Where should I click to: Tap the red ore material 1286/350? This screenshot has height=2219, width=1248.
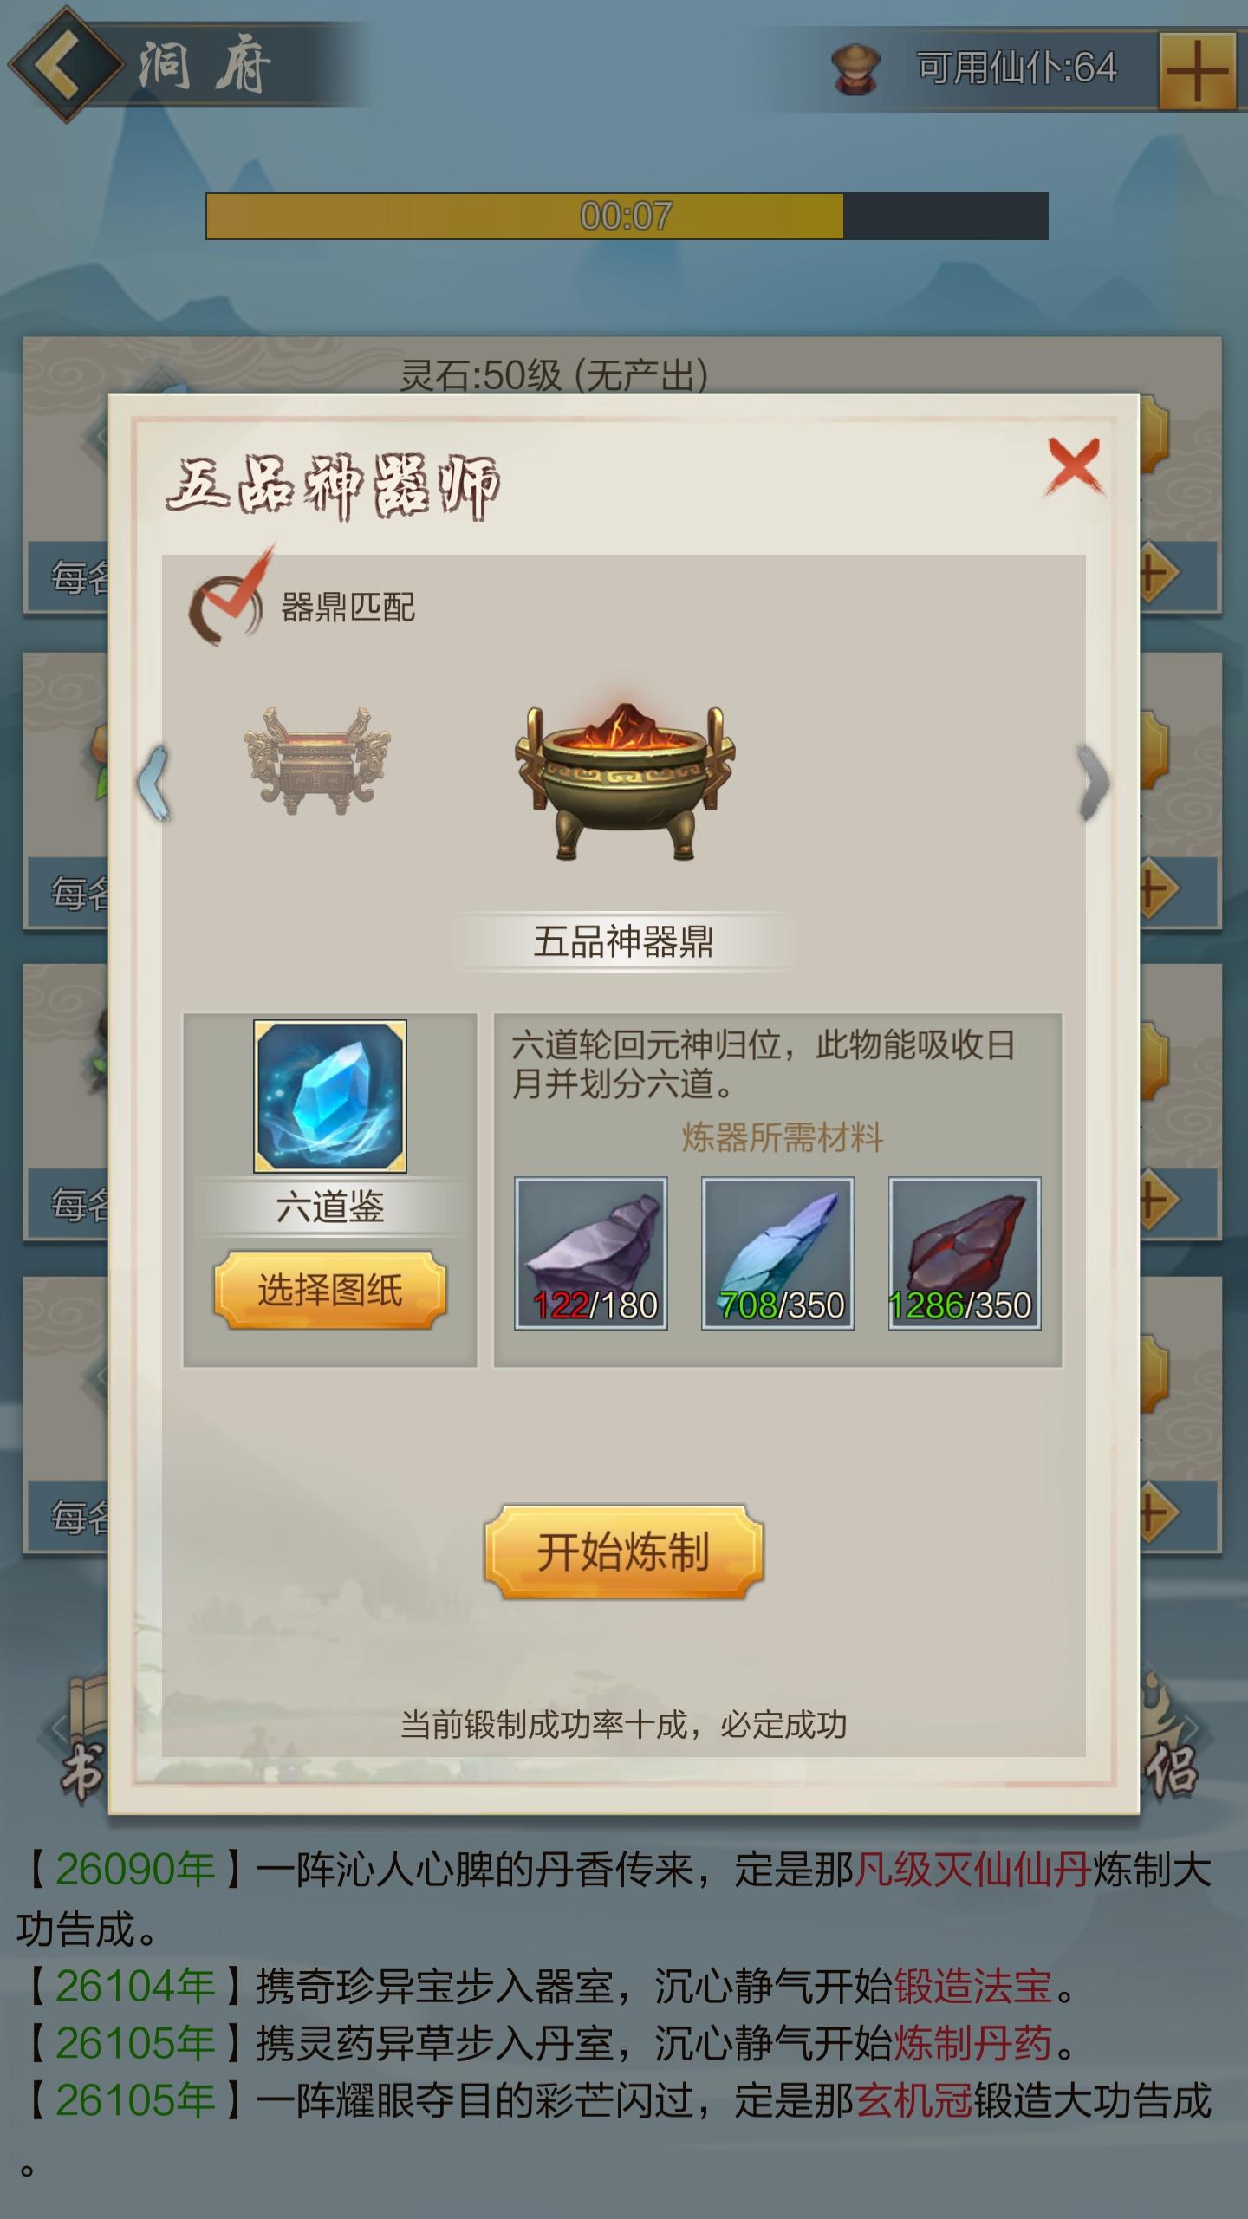pyautogui.click(x=965, y=1253)
